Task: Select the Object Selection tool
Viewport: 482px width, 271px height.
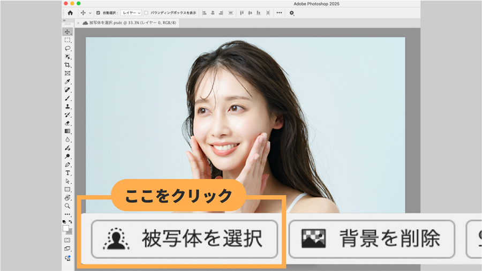Action: pyautogui.click(x=67, y=57)
